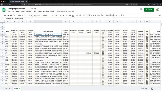Uncheck paid box for commercial row
Viewport: 162px width, 91px height.
(x=147, y=44)
